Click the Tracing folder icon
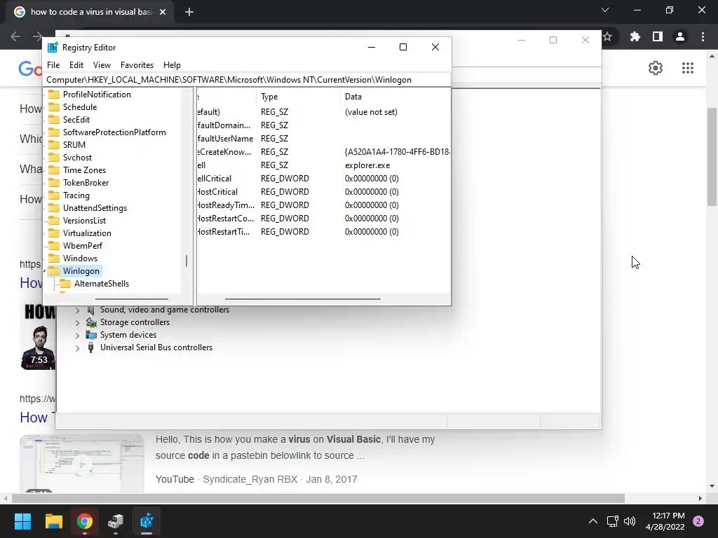718x538 pixels. (x=54, y=195)
